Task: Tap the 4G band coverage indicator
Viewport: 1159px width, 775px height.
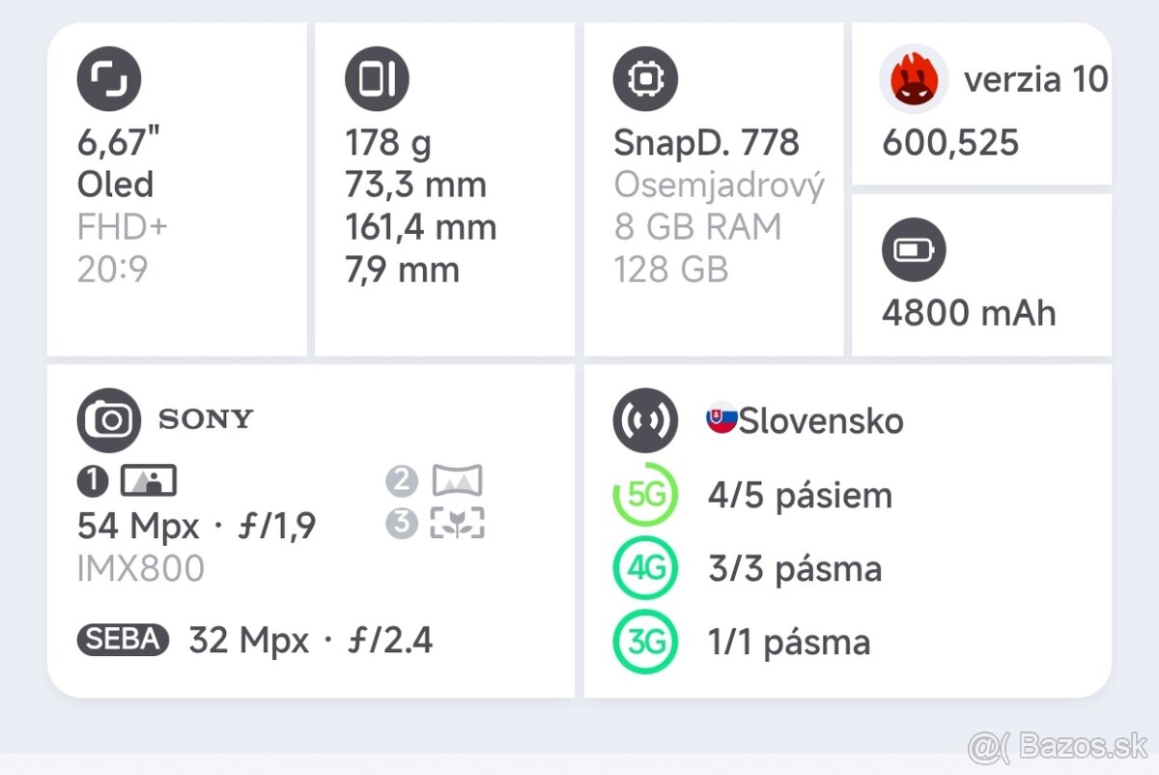Action: tap(645, 569)
